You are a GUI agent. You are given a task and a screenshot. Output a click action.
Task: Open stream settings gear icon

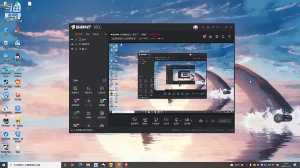tap(213, 121)
